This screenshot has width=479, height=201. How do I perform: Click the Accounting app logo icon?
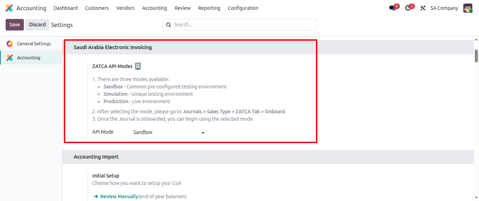[x=9, y=8]
